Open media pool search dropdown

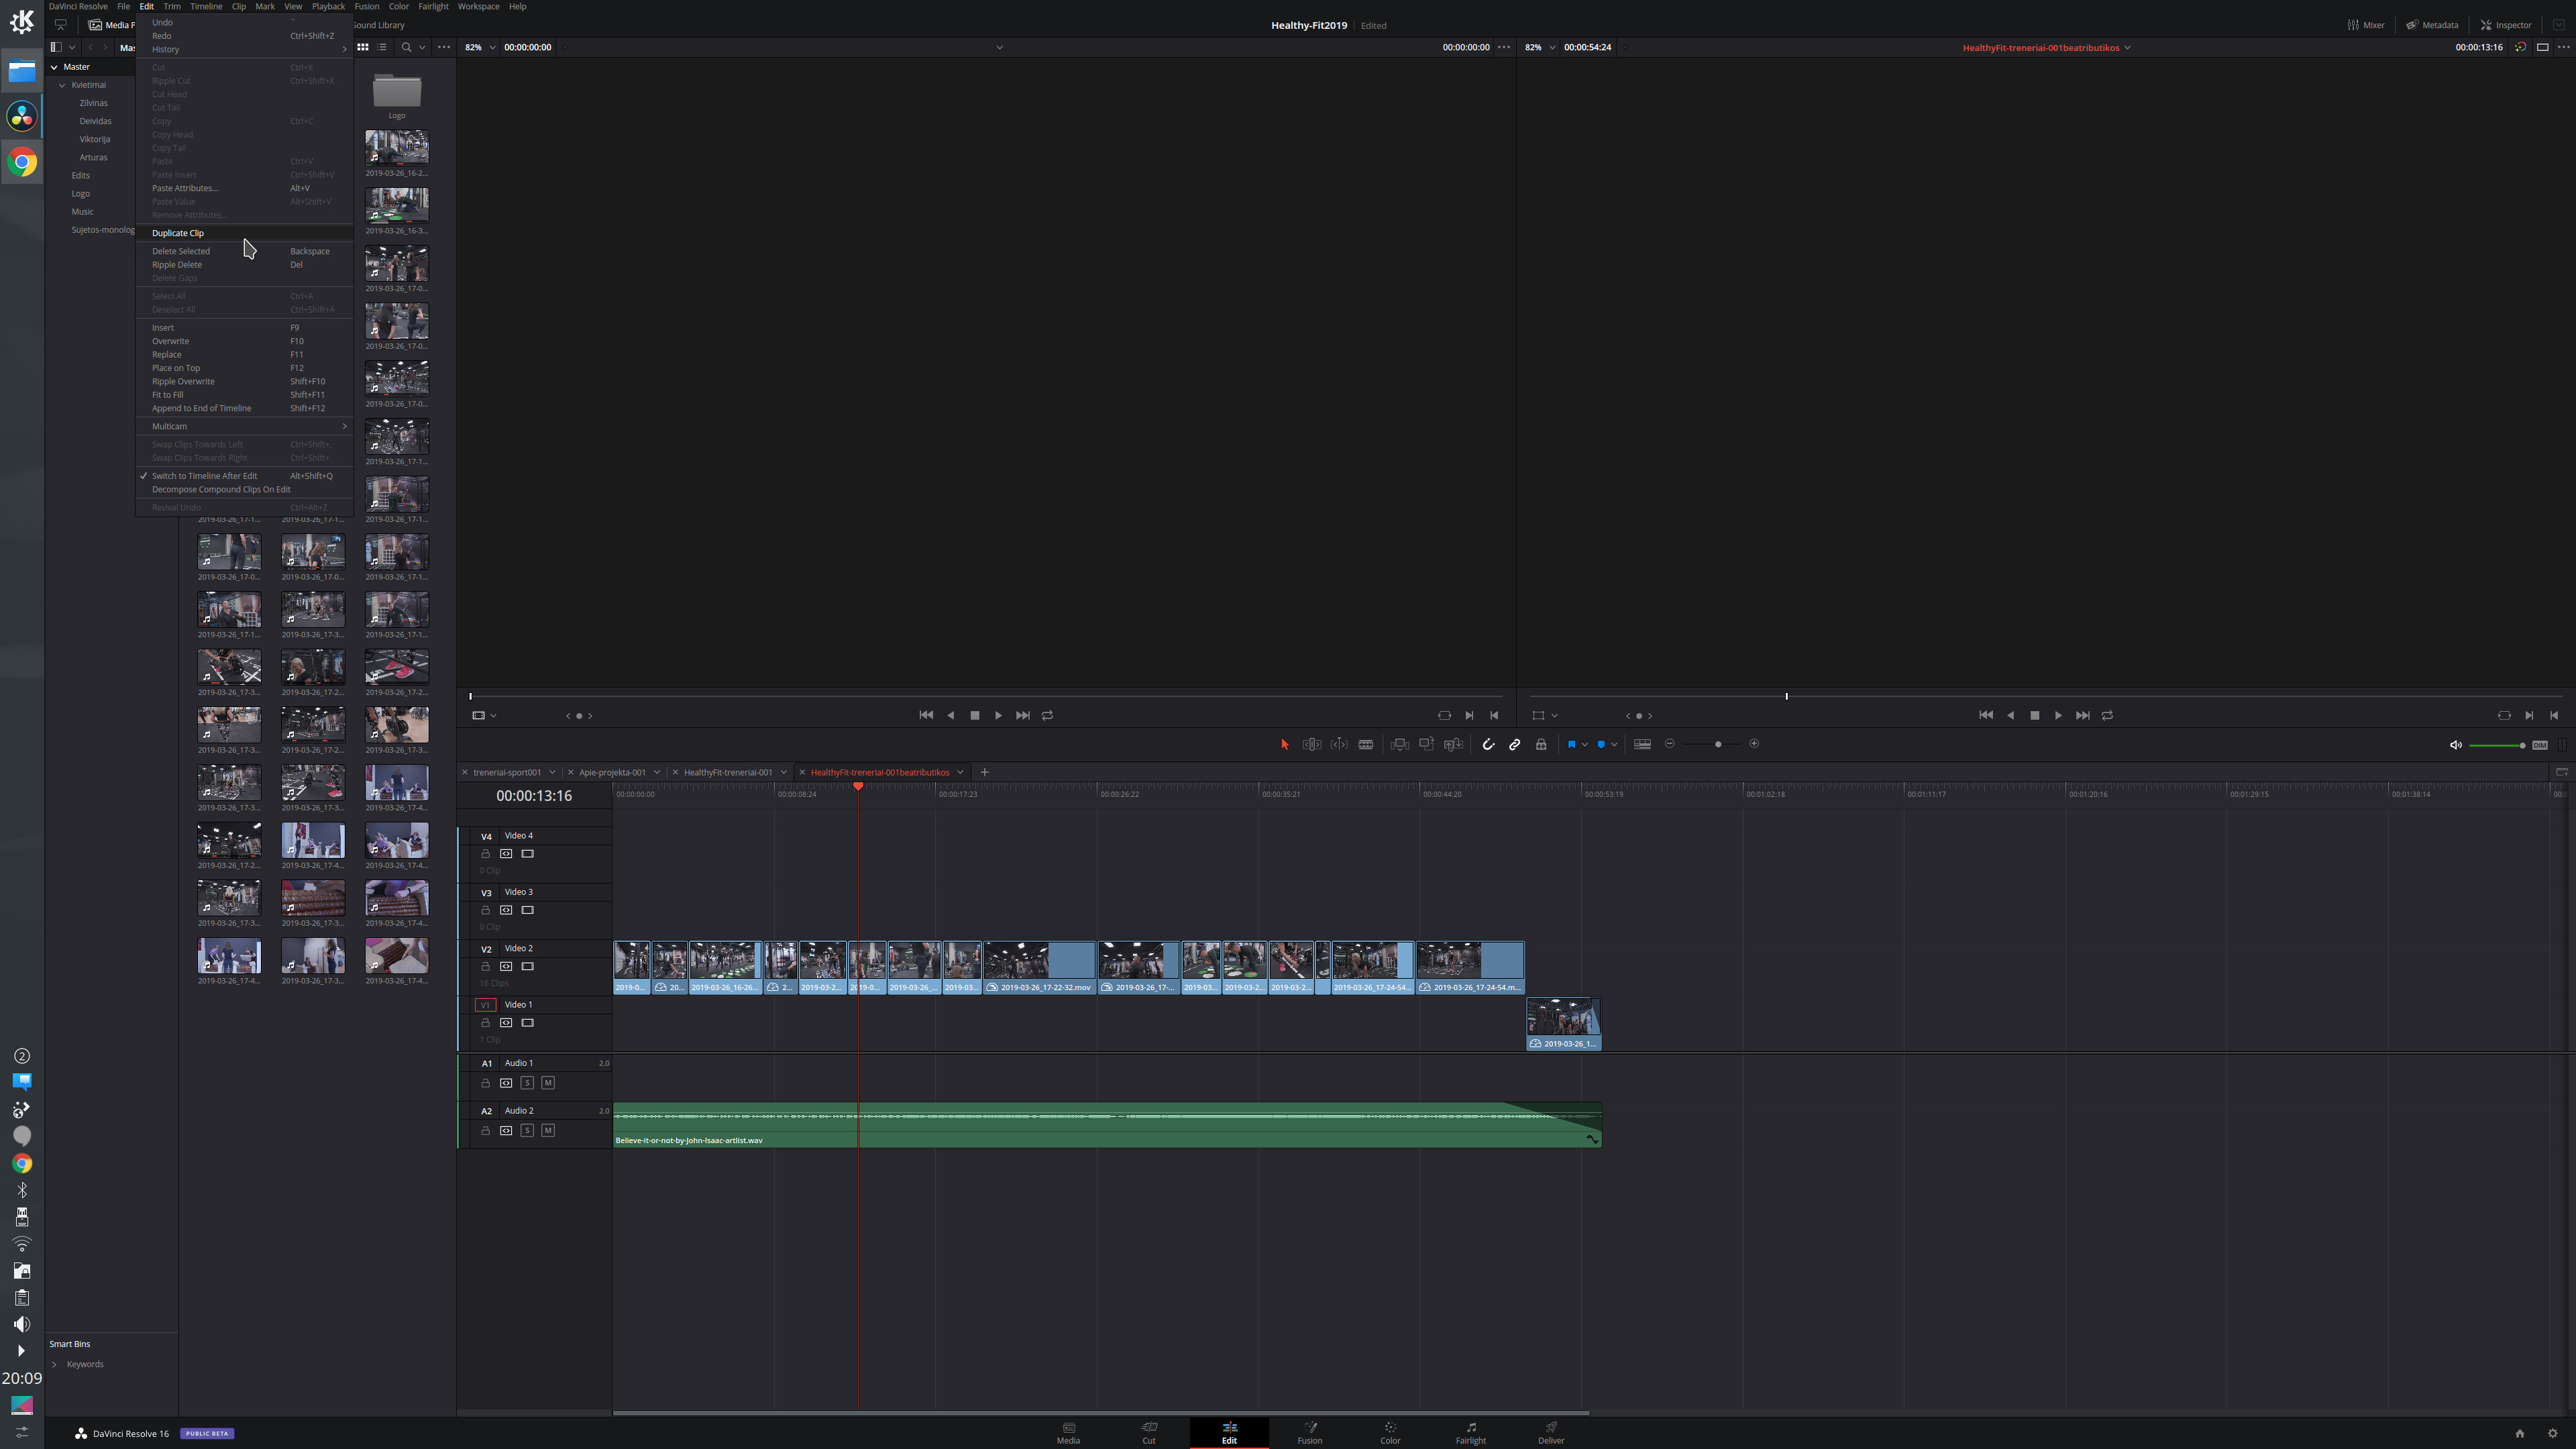[x=422, y=47]
